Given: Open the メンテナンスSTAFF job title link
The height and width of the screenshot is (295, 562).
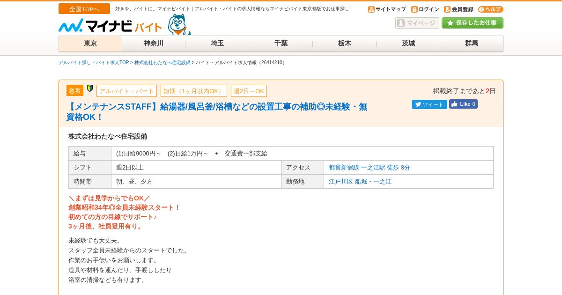Looking at the screenshot, I should [217, 112].
